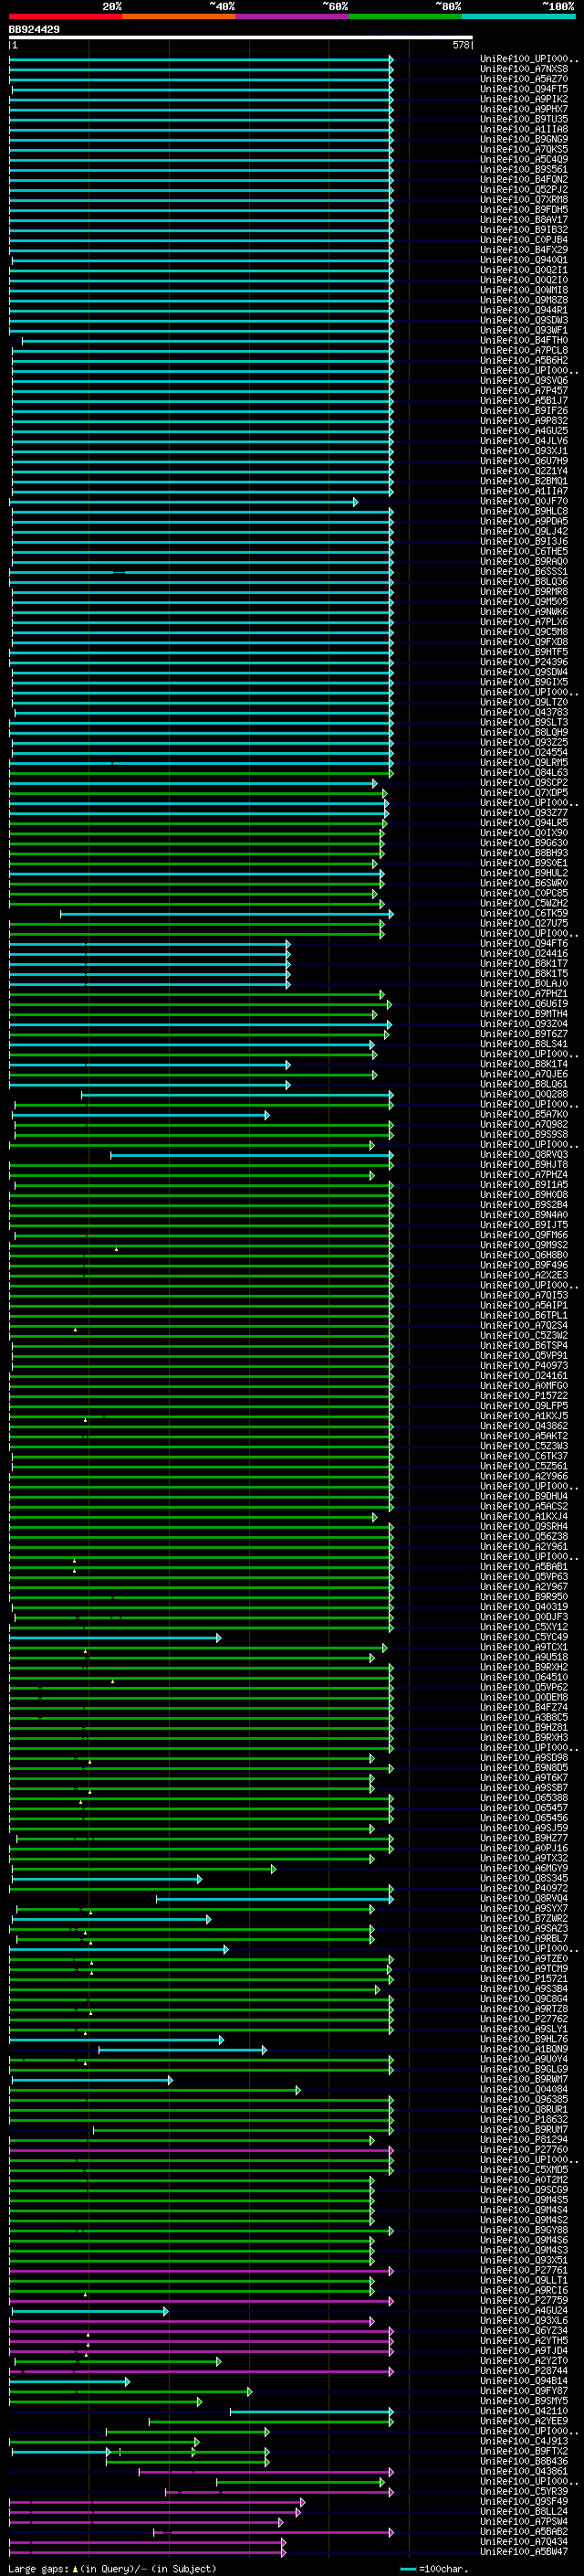The image size is (584, 2576).
Task: Select label UniRef100_Q6U7H9
Action: 524,461
